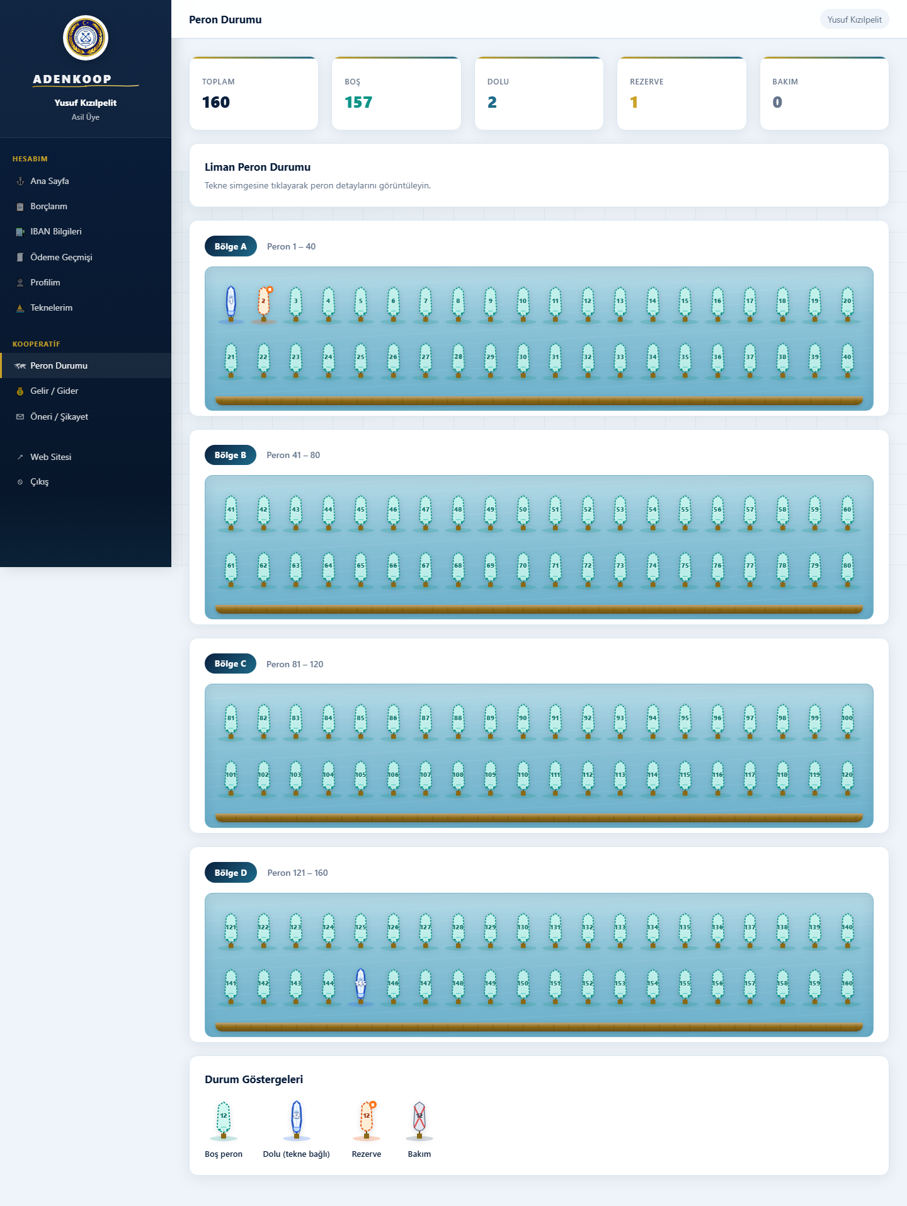The width and height of the screenshot is (907, 1206).
Task: Click the 'Peron 41 – 80' label
Action: click(x=293, y=455)
